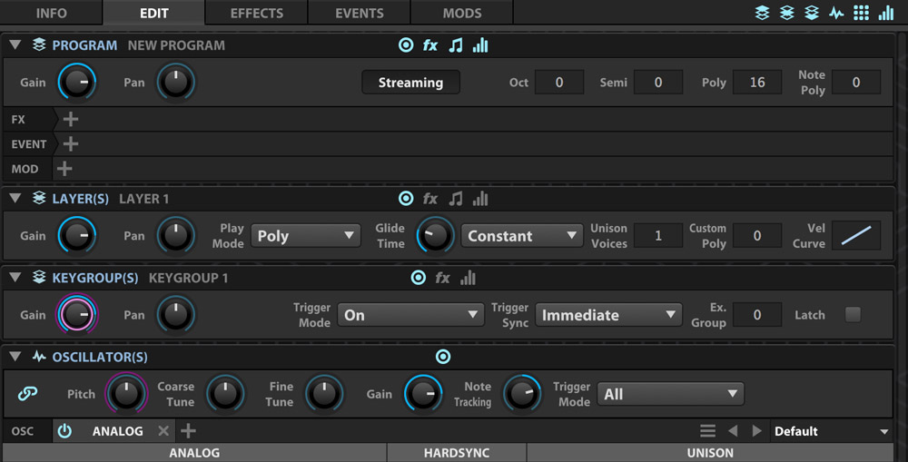Viewport: 908px width, 462px height.
Task: Toggle the OSCILLATOR circle target icon
Action: tap(443, 357)
